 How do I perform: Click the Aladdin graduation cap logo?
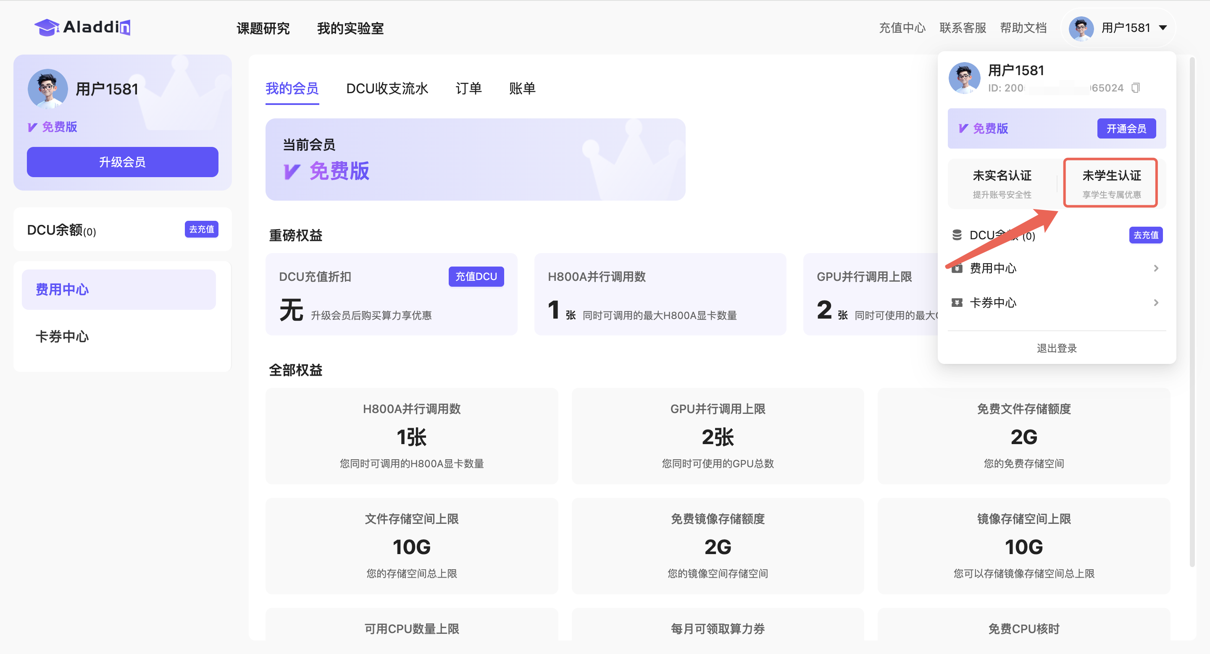click(x=46, y=27)
